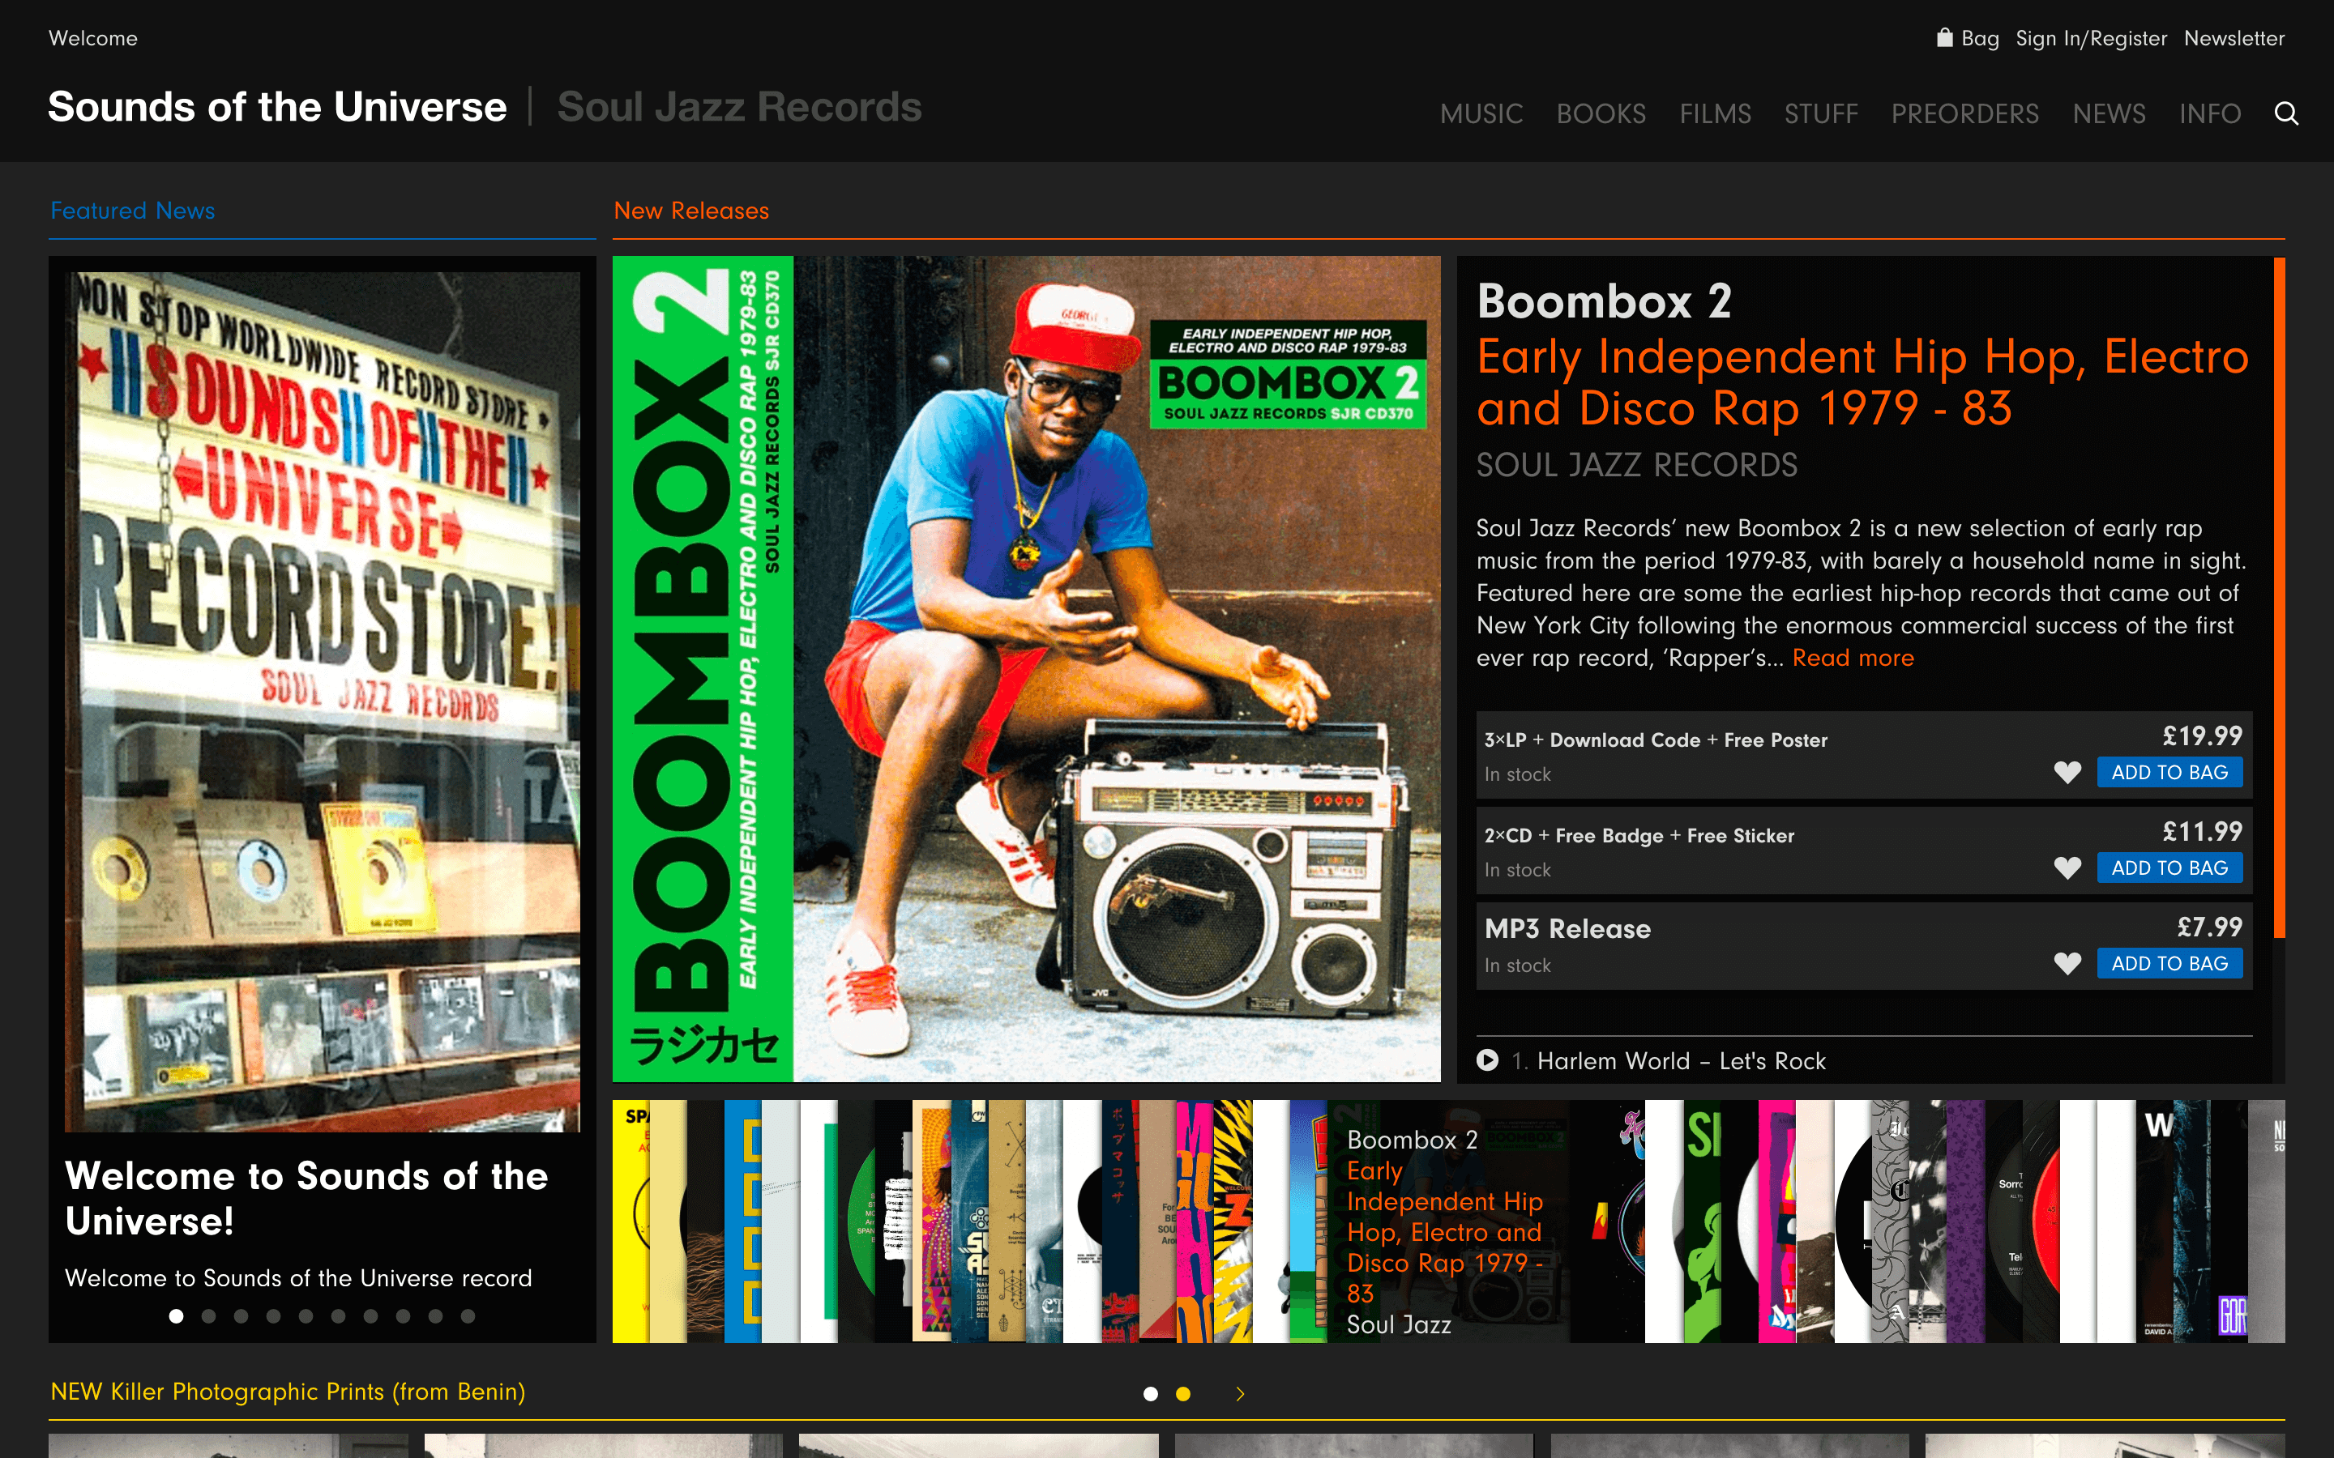Screen dimensions: 2334x1458
Task: Heart the 3×LP + Download Code edition
Action: [2068, 771]
